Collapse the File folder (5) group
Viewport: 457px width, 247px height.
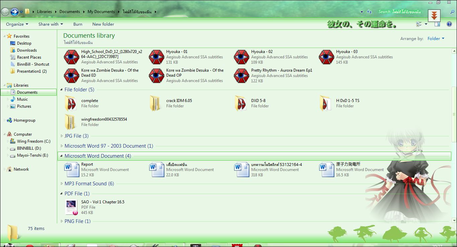62,90
